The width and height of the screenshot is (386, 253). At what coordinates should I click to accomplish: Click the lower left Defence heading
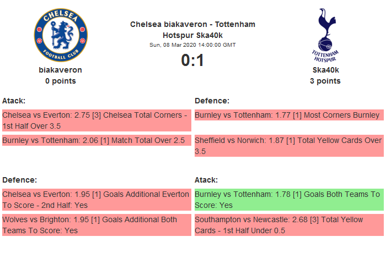point(19,180)
